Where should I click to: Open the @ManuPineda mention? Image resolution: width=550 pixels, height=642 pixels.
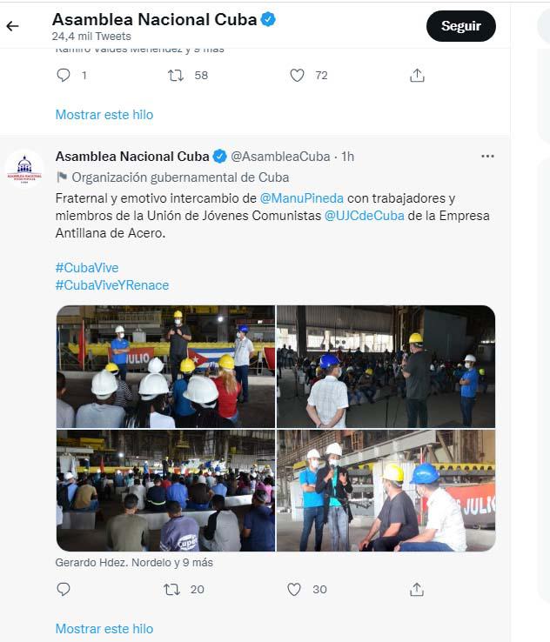pyautogui.click(x=302, y=198)
